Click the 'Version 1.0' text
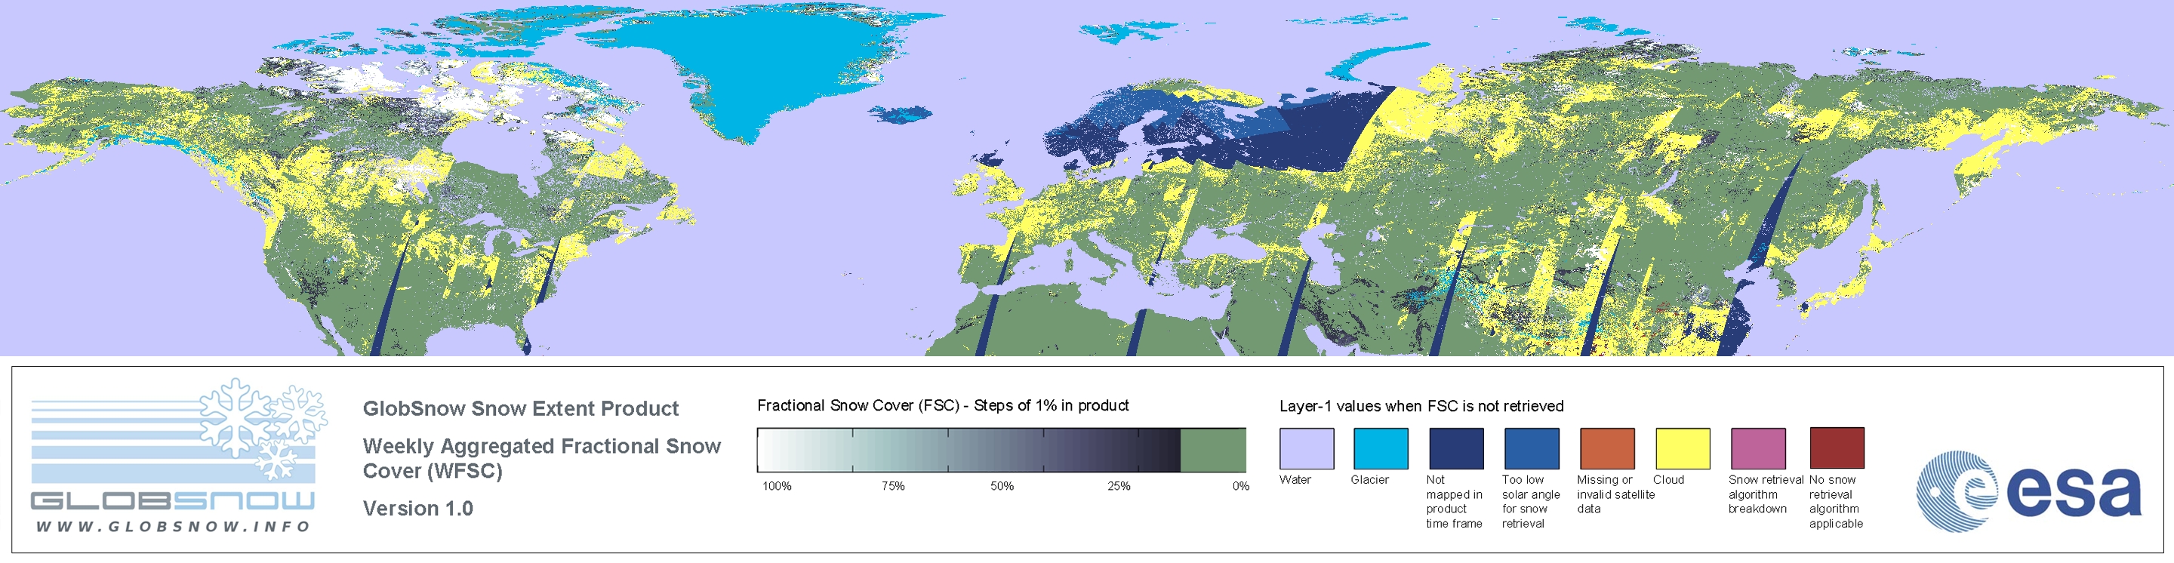This screenshot has height=563, width=2174. [x=417, y=508]
